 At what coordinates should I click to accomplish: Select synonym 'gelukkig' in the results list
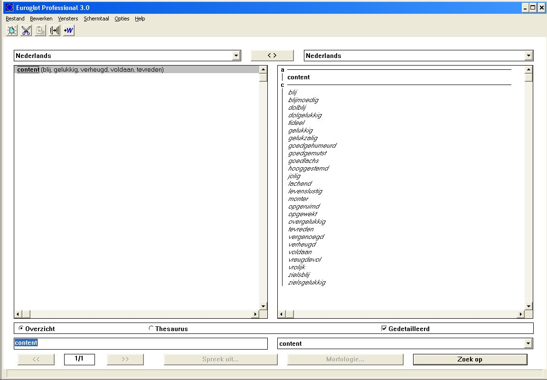pos(301,131)
